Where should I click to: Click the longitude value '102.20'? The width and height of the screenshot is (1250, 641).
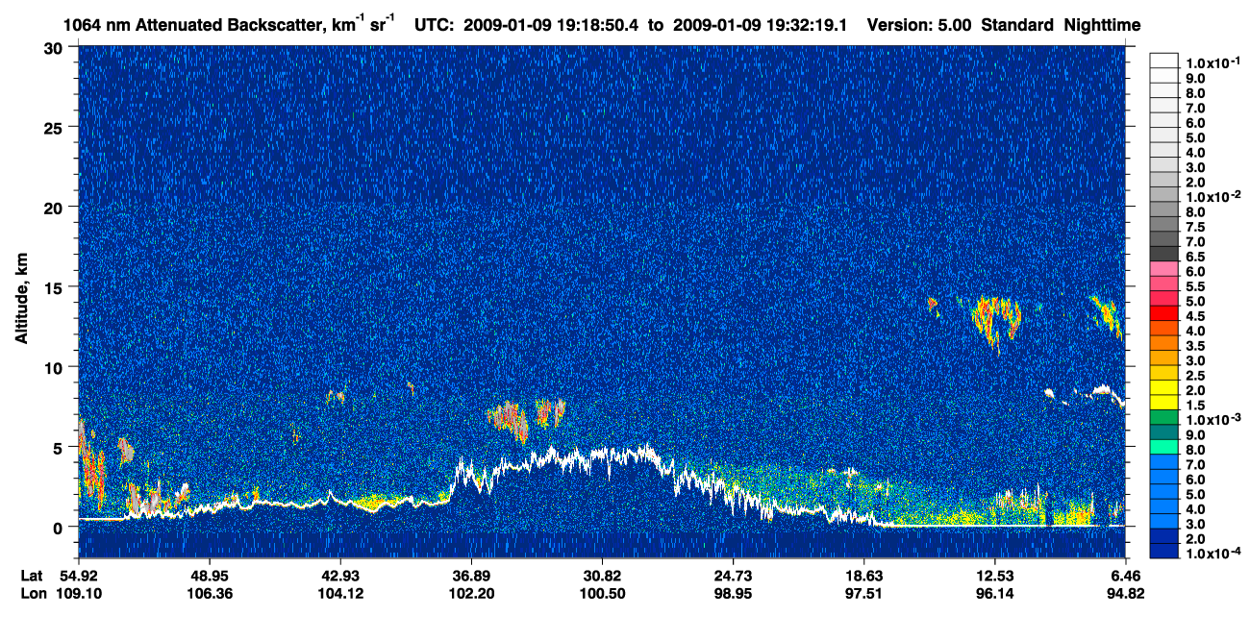470,593
